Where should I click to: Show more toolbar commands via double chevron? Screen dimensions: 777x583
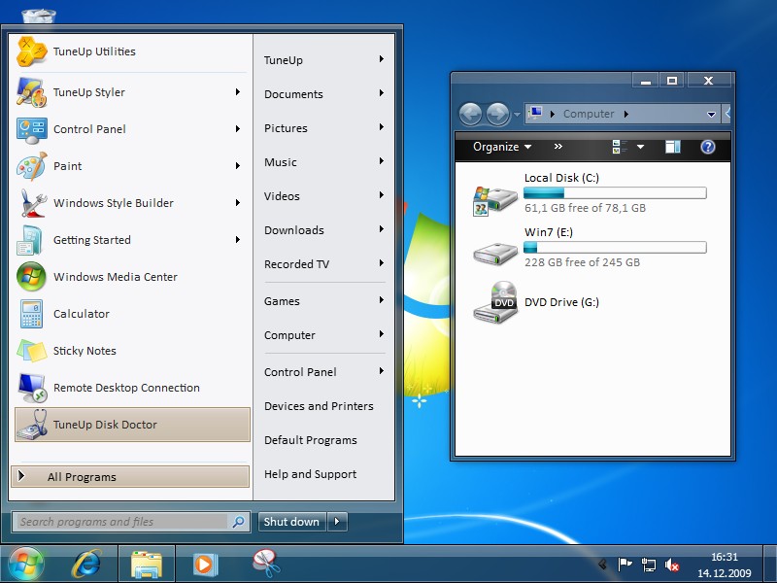(558, 147)
